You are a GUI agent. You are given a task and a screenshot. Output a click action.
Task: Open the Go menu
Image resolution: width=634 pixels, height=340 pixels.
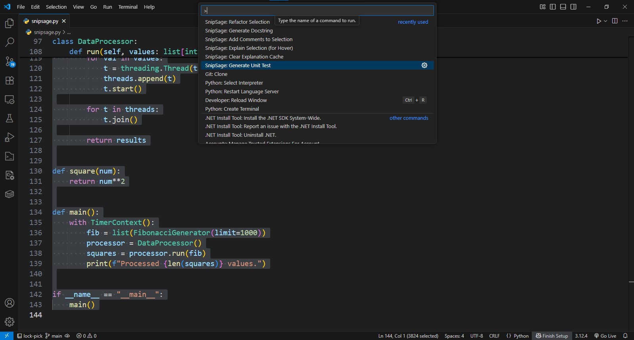tap(94, 7)
